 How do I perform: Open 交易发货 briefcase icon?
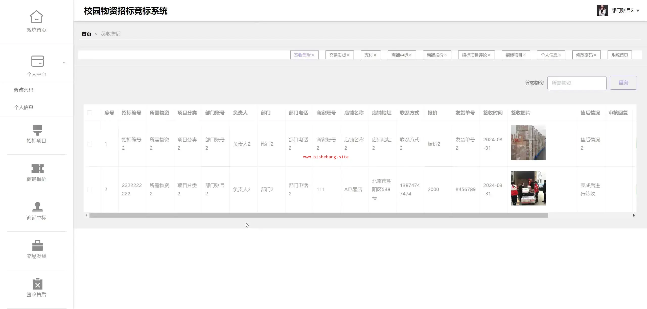37,245
